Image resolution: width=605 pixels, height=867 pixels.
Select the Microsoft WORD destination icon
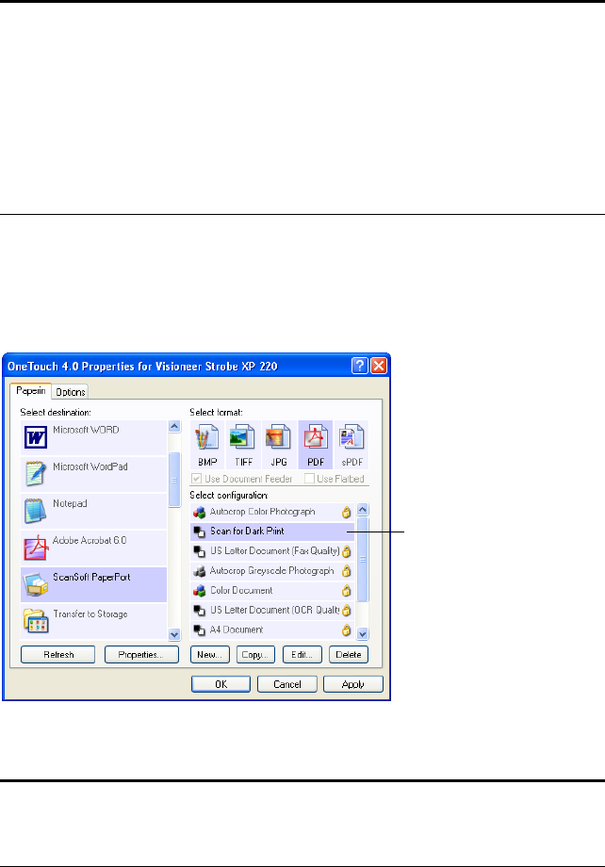(x=36, y=437)
